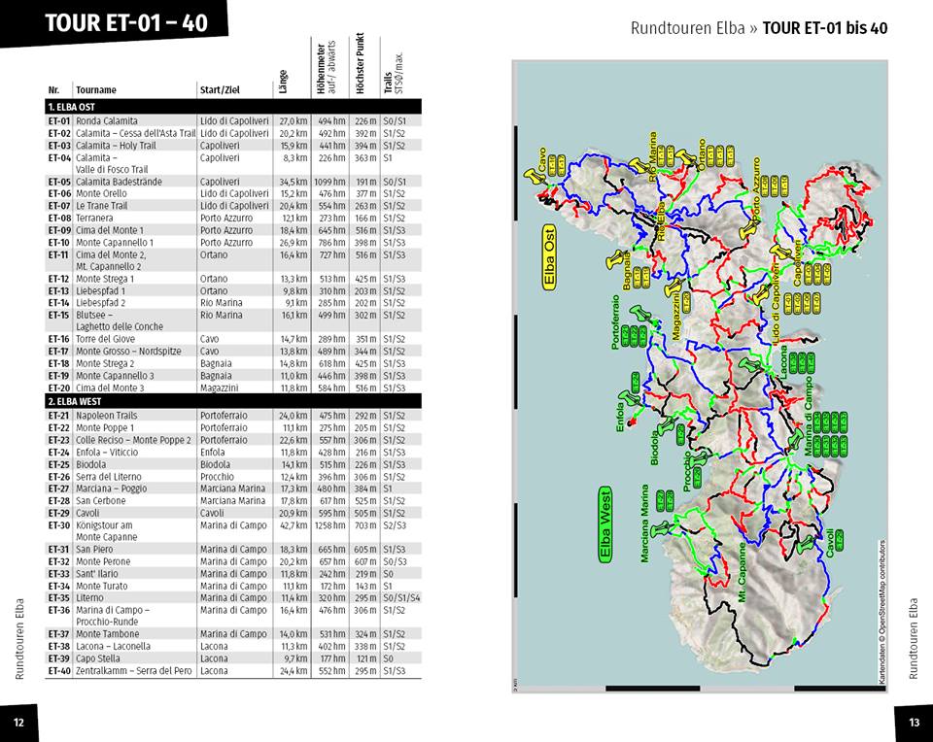The width and height of the screenshot is (933, 742).
Task: Click the "San Cerbone" tour name
Action: [x=100, y=500]
